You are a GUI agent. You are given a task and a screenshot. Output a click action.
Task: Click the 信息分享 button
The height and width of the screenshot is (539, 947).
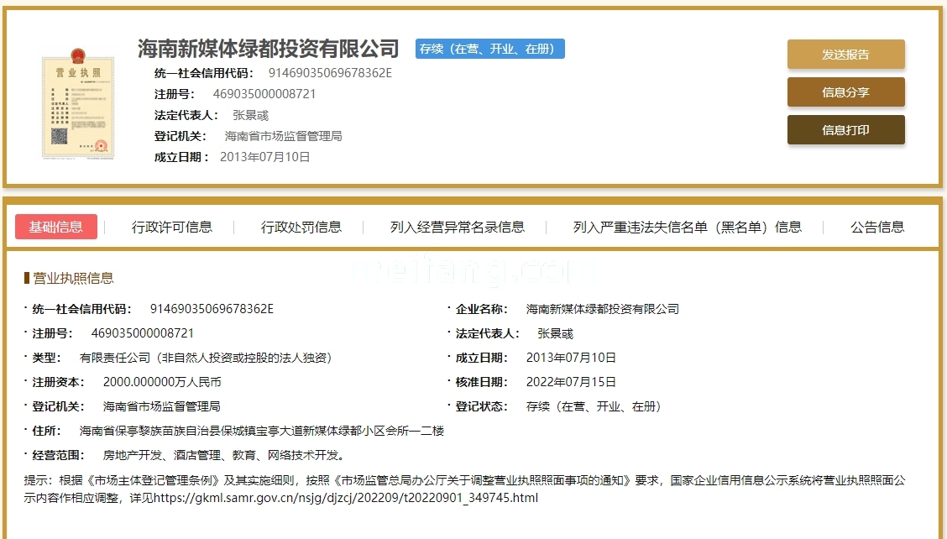pyautogui.click(x=845, y=92)
